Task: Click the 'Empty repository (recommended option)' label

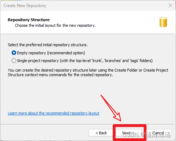Action: [x=51, y=53]
